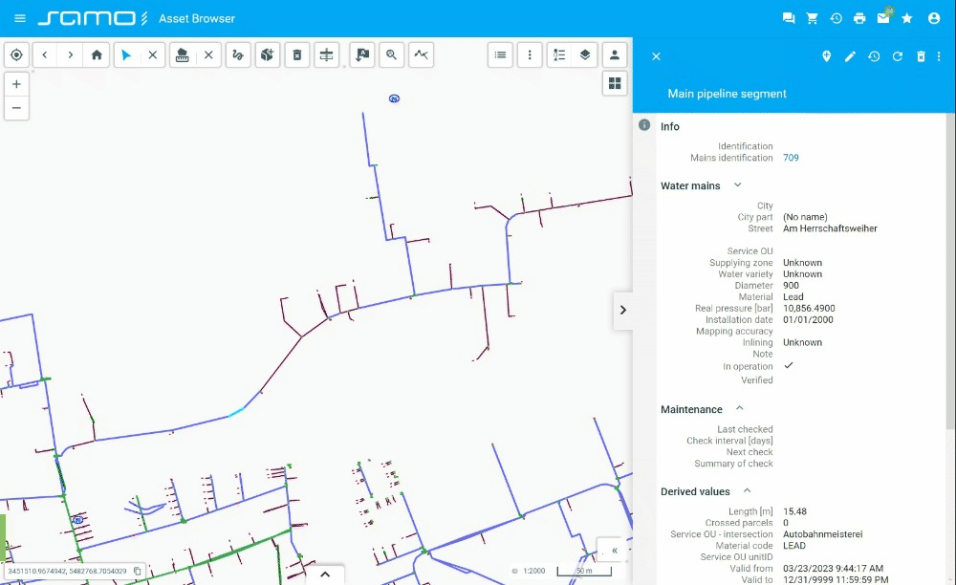Open the elevation profile line tool
956x585 pixels.
[x=421, y=54]
